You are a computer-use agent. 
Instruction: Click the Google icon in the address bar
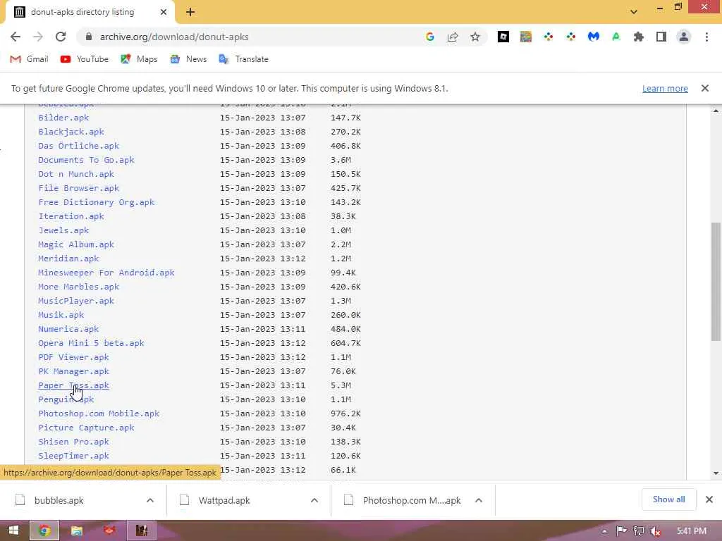429,37
